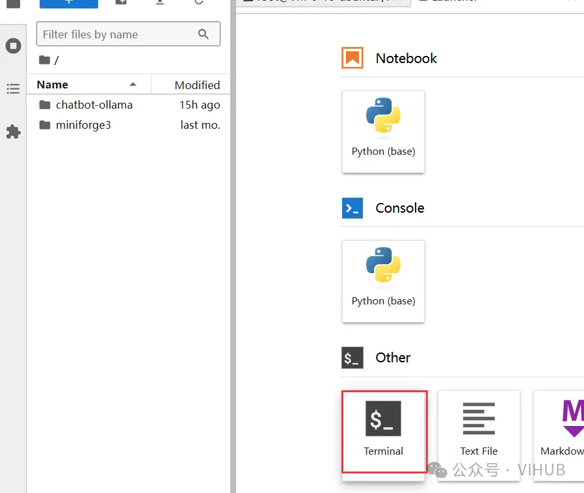Focus the 'Filter files by name' field
584x493 pixels.
click(117, 34)
